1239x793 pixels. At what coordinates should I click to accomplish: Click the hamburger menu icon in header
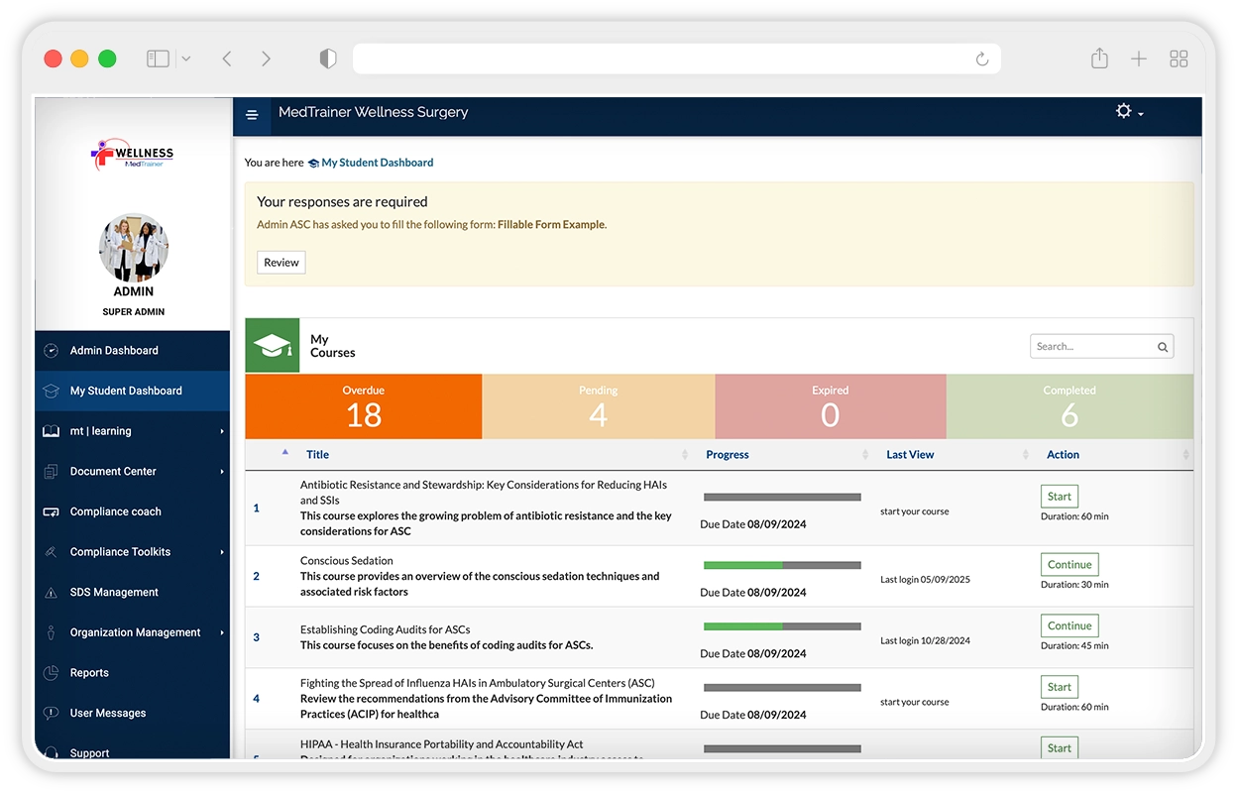[x=252, y=115]
